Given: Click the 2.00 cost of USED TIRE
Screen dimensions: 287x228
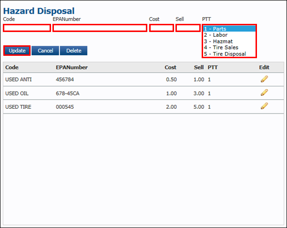Looking at the screenshot, I should point(171,107).
